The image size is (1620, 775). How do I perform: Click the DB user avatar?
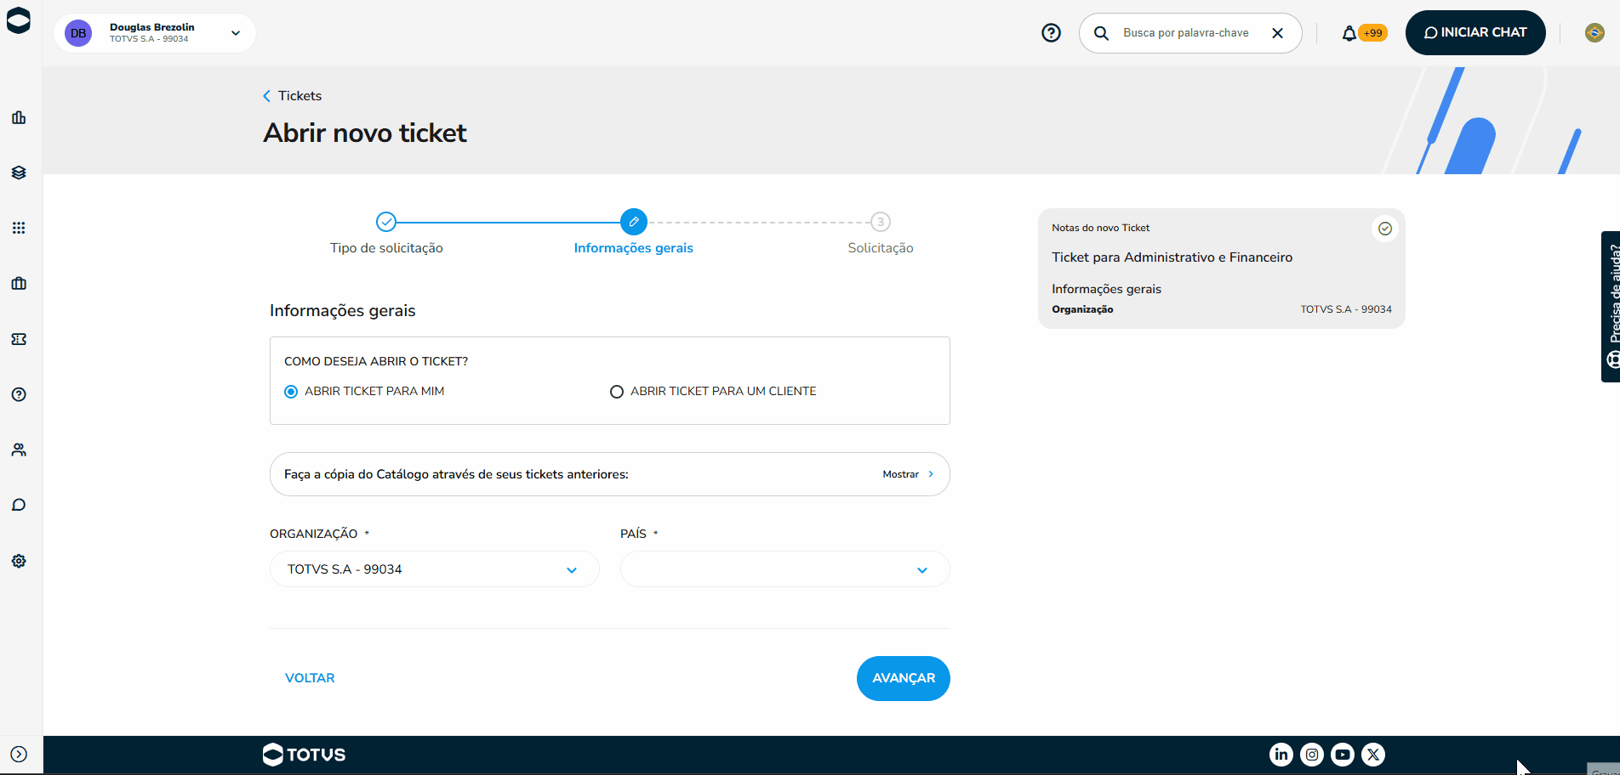point(78,33)
